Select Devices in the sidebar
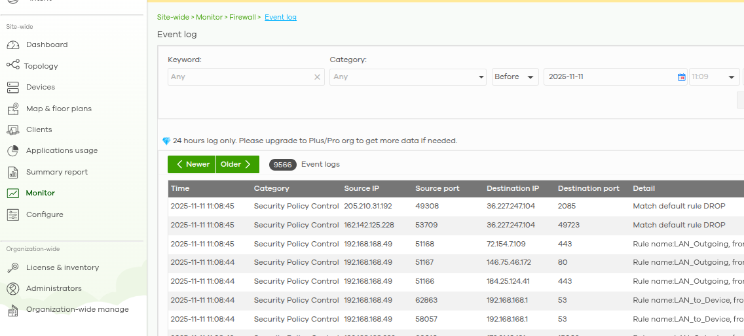This screenshot has height=336, width=744. click(x=41, y=87)
